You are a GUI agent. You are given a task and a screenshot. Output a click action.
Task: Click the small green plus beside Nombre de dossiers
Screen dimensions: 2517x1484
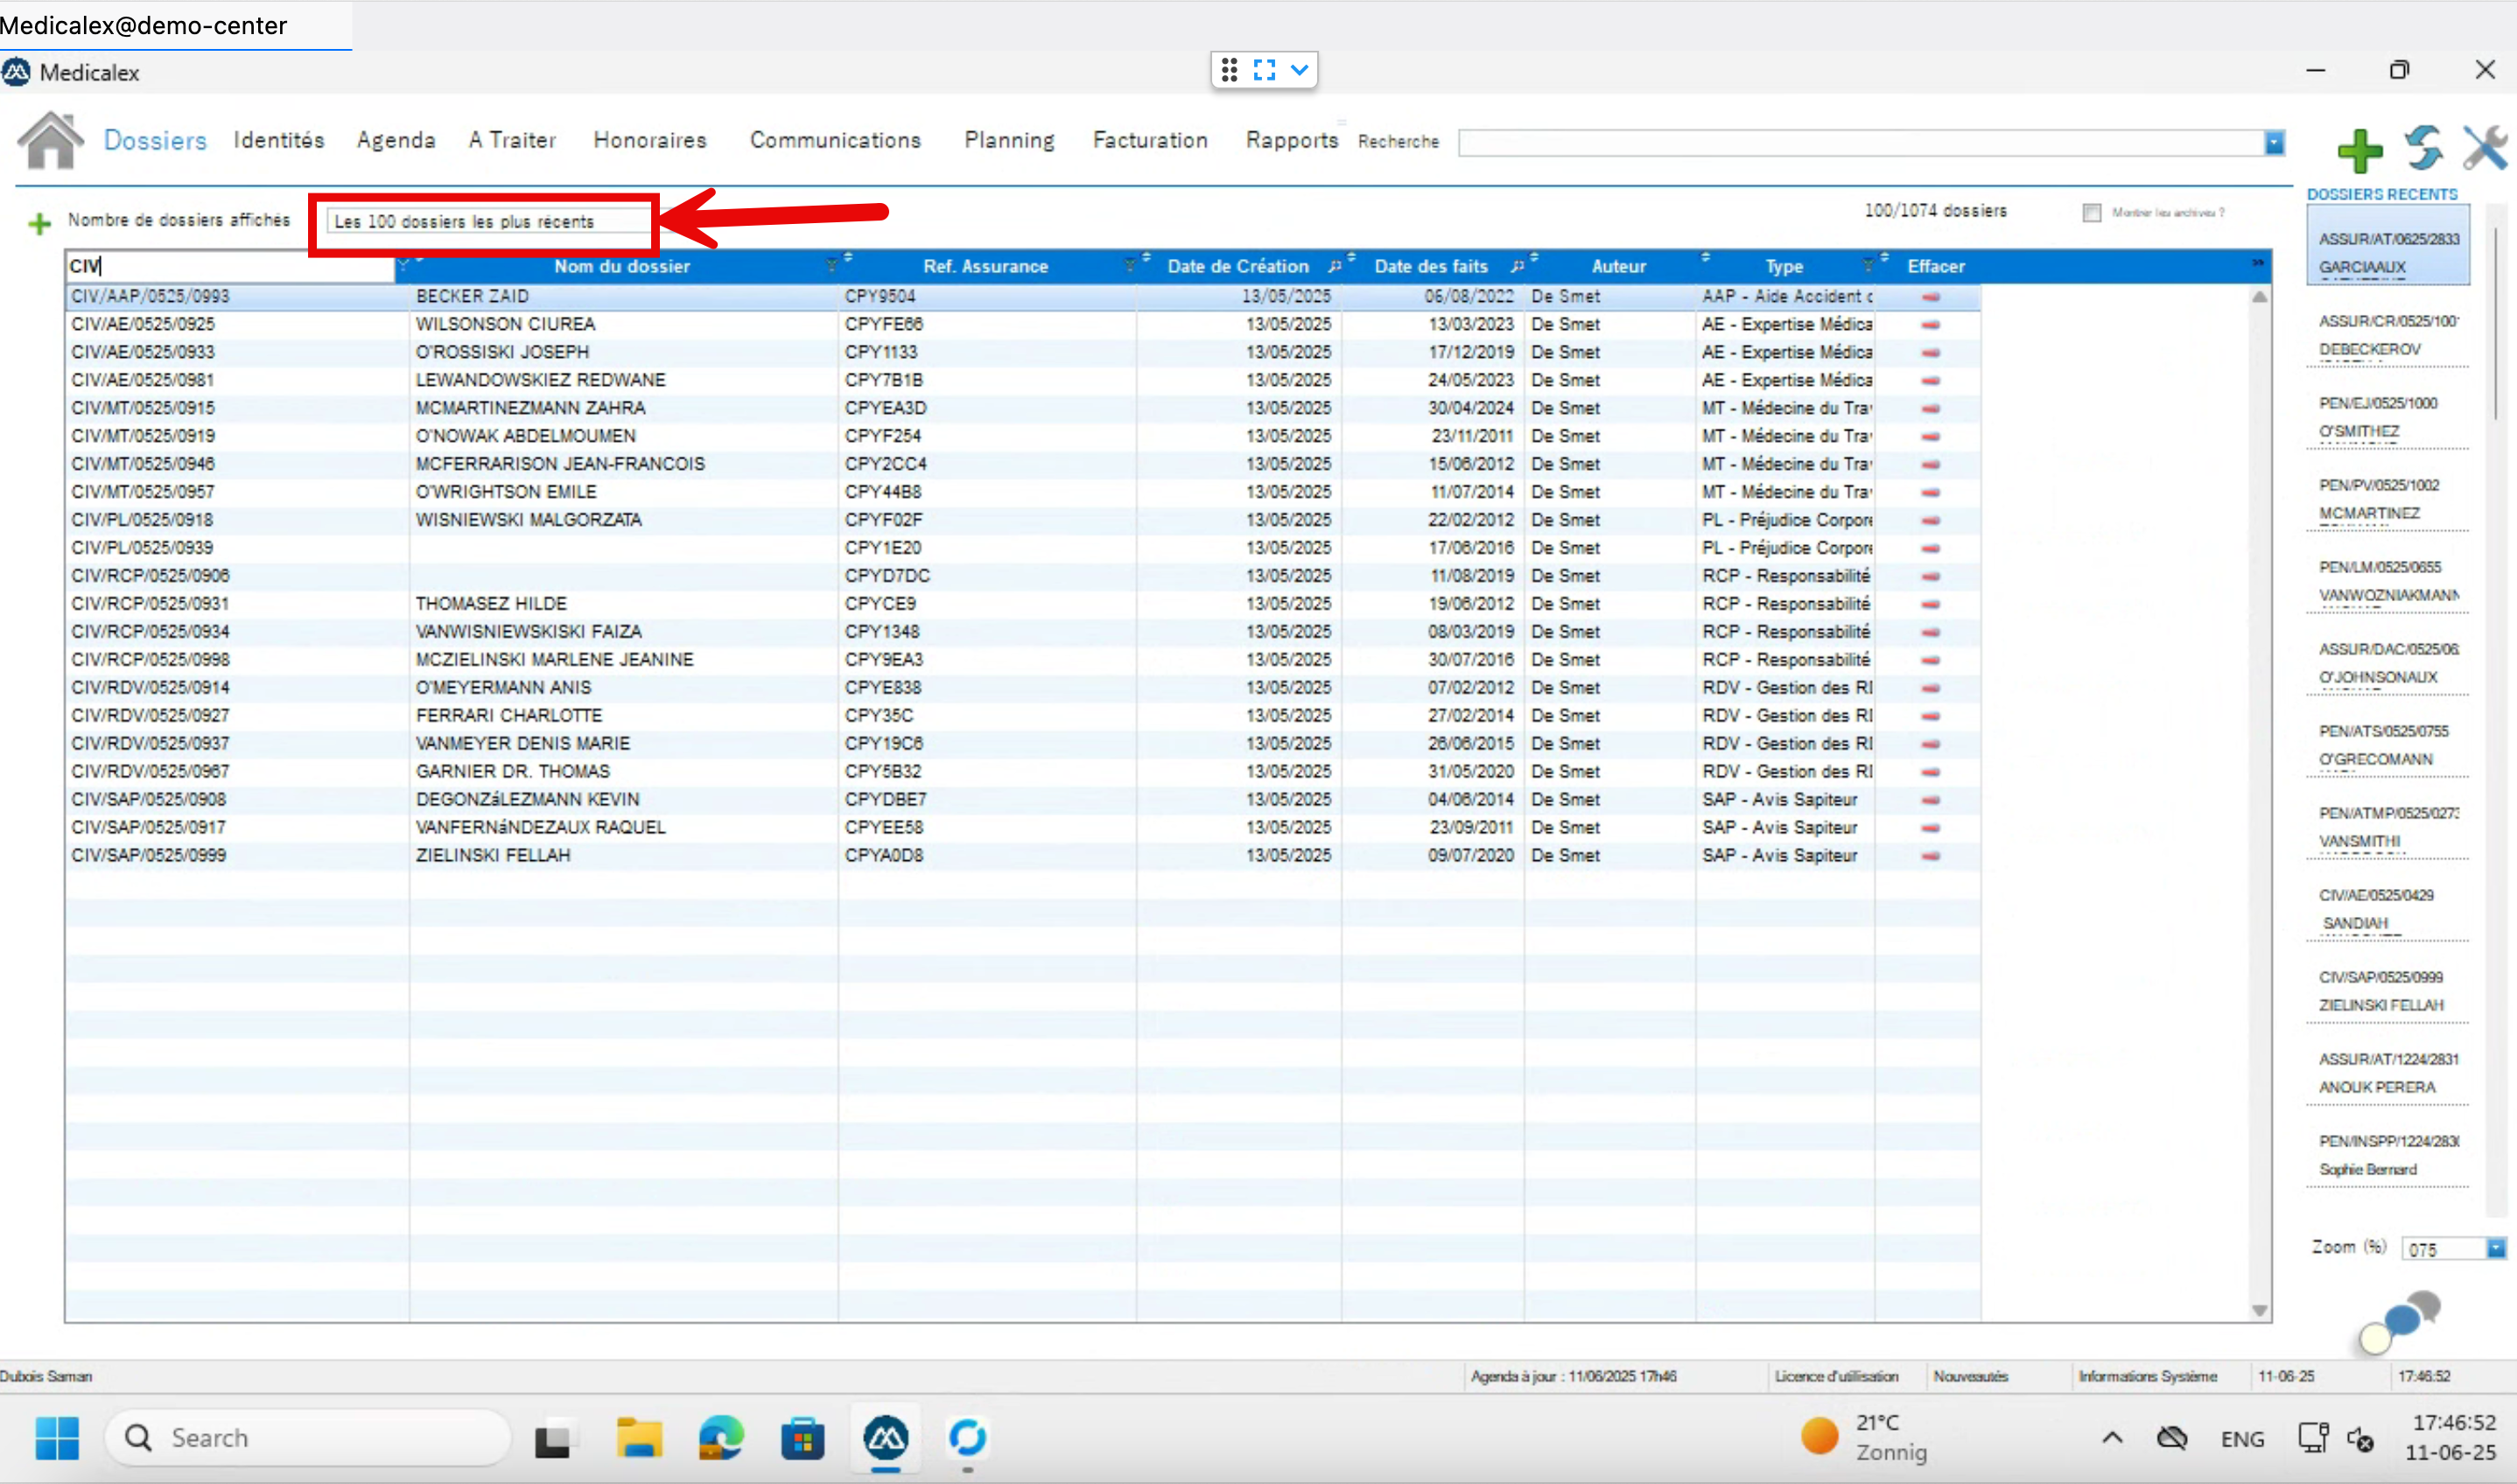tap(39, 223)
